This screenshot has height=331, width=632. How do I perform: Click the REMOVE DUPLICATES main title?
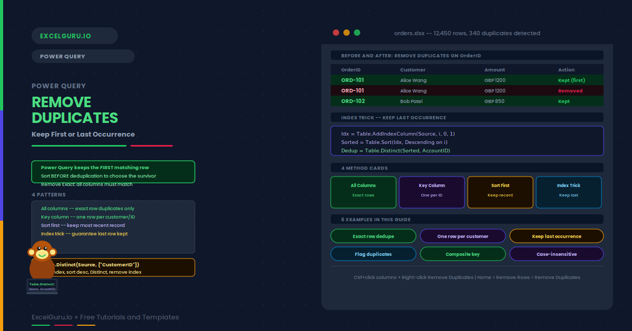[75, 110]
